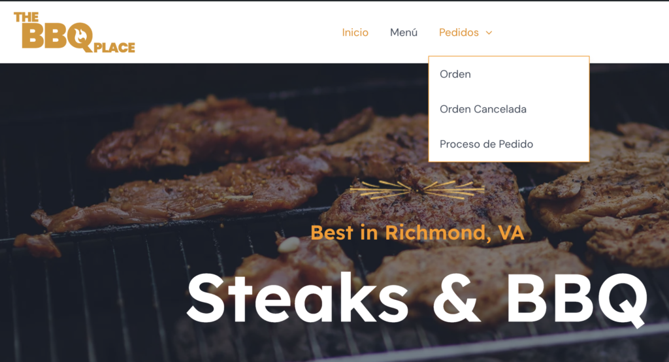Image resolution: width=669 pixels, height=362 pixels.
Task: Click the large 'BBQ' letters in logo
Action: 57,36
